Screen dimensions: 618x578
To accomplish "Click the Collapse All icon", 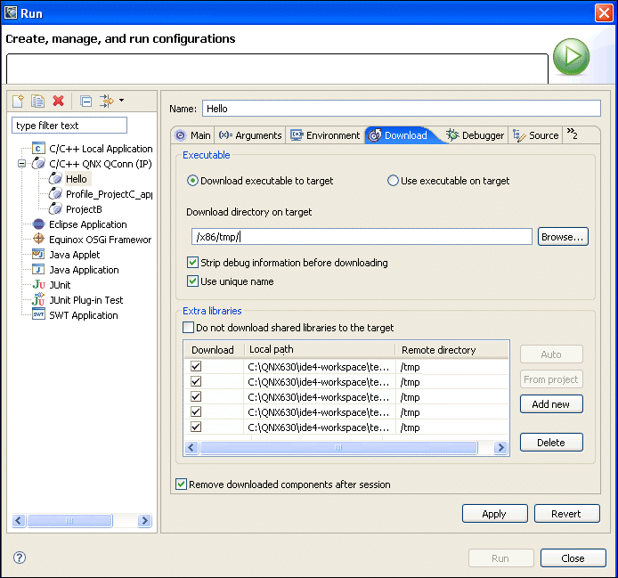I will point(85,102).
